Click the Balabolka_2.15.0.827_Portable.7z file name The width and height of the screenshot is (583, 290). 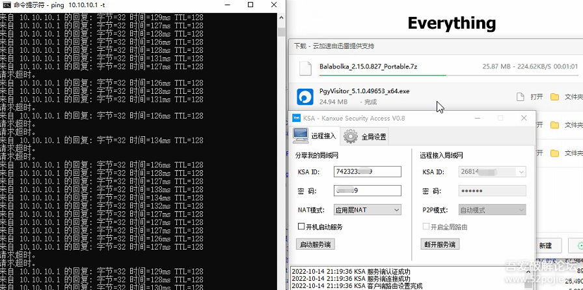click(x=368, y=66)
